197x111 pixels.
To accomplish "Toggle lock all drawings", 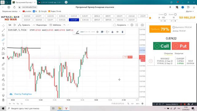I will coord(3,84).
